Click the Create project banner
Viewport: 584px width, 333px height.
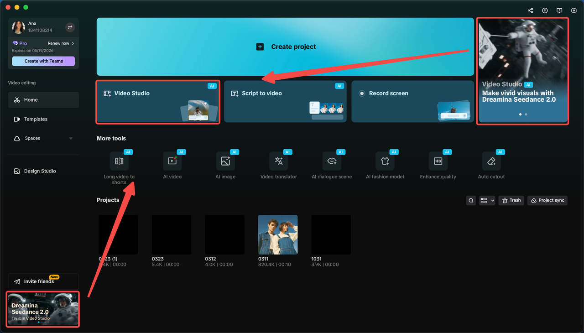(285, 47)
